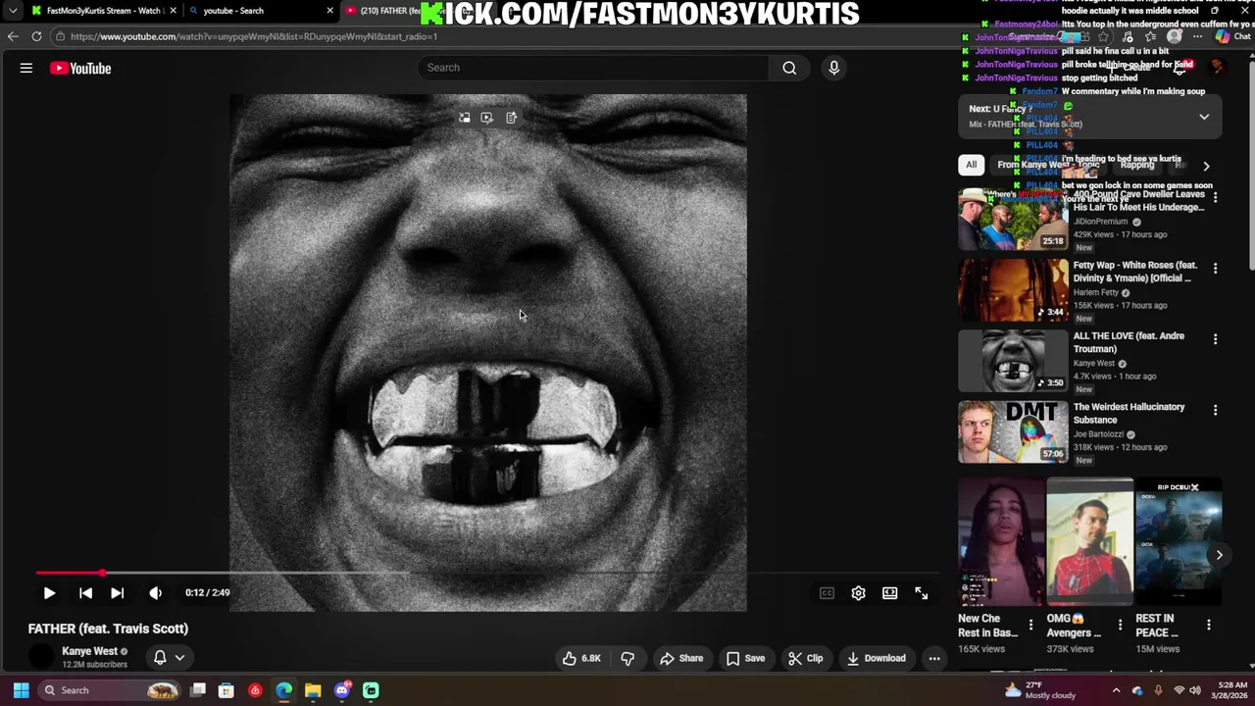The height and width of the screenshot is (706, 1255).
Task: Open options menu for Fetty Wap White Roses video
Action: click(x=1215, y=268)
